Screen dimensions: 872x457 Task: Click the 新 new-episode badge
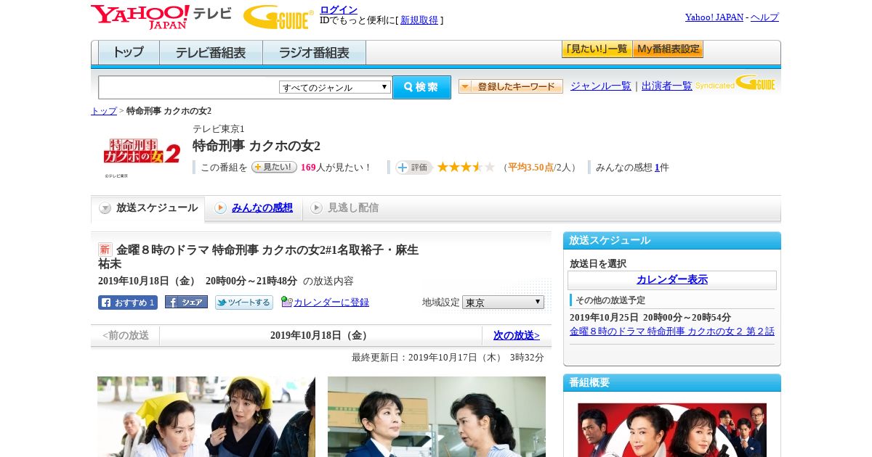105,250
